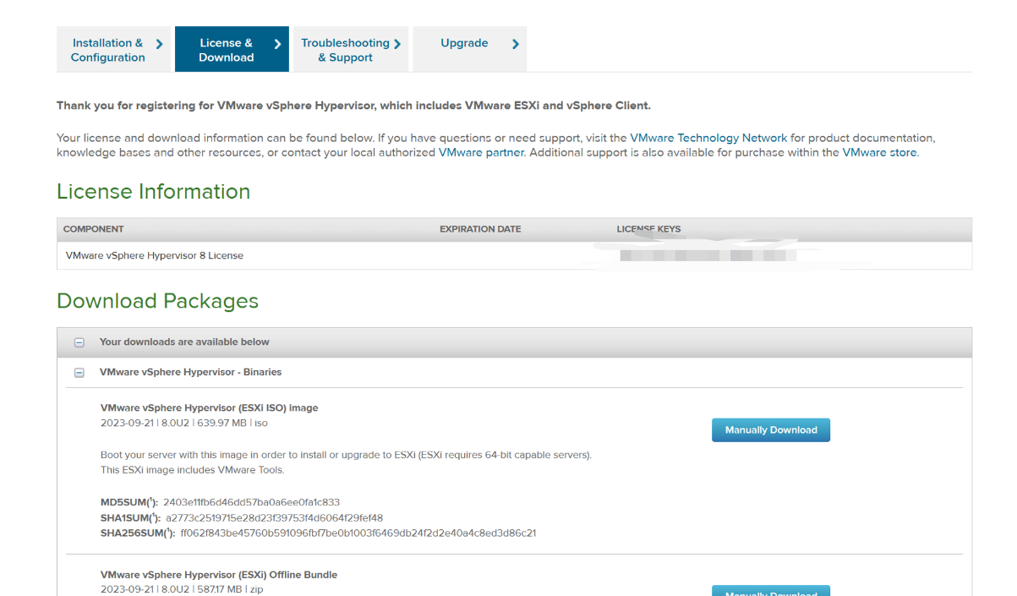Click Manually Download for the ESXi ISO image
Screen dimensions: 1017x596
pyautogui.click(x=771, y=429)
